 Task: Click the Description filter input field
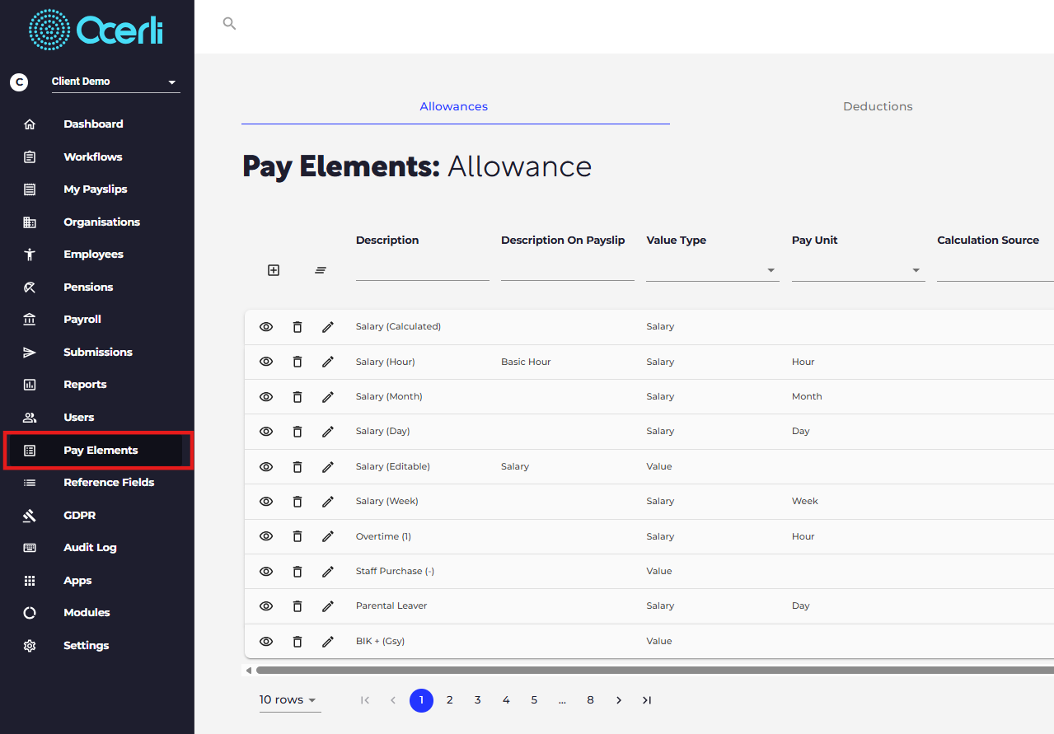pyautogui.click(x=423, y=270)
